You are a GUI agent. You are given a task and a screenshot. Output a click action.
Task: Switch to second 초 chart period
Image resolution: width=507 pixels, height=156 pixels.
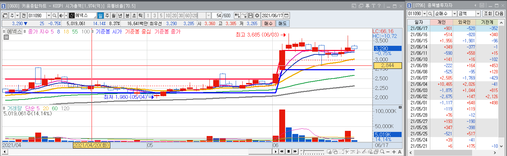pyautogui.click(x=134, y=15)
